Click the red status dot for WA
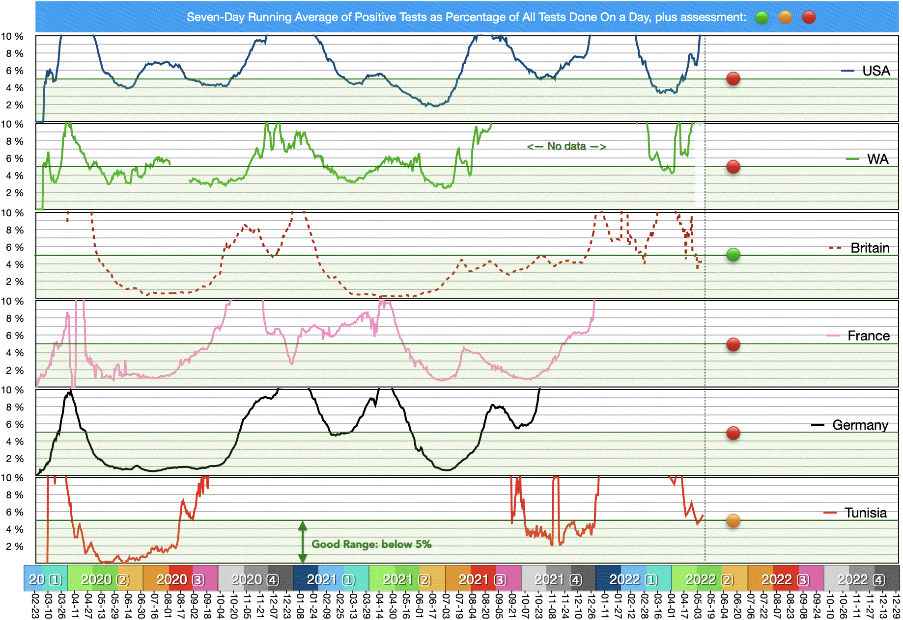The height and width of the screenshot is (620, 903). pos(733,167)
